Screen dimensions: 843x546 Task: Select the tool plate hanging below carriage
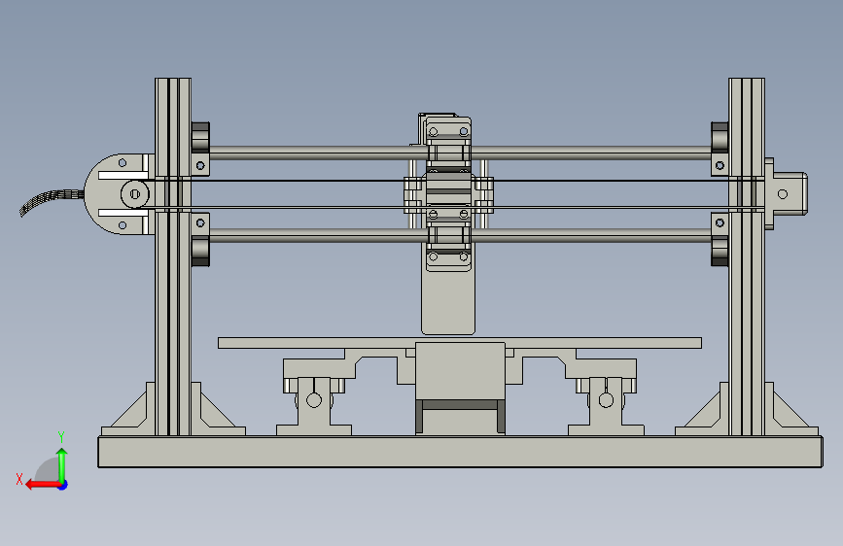tap(448, 301)
